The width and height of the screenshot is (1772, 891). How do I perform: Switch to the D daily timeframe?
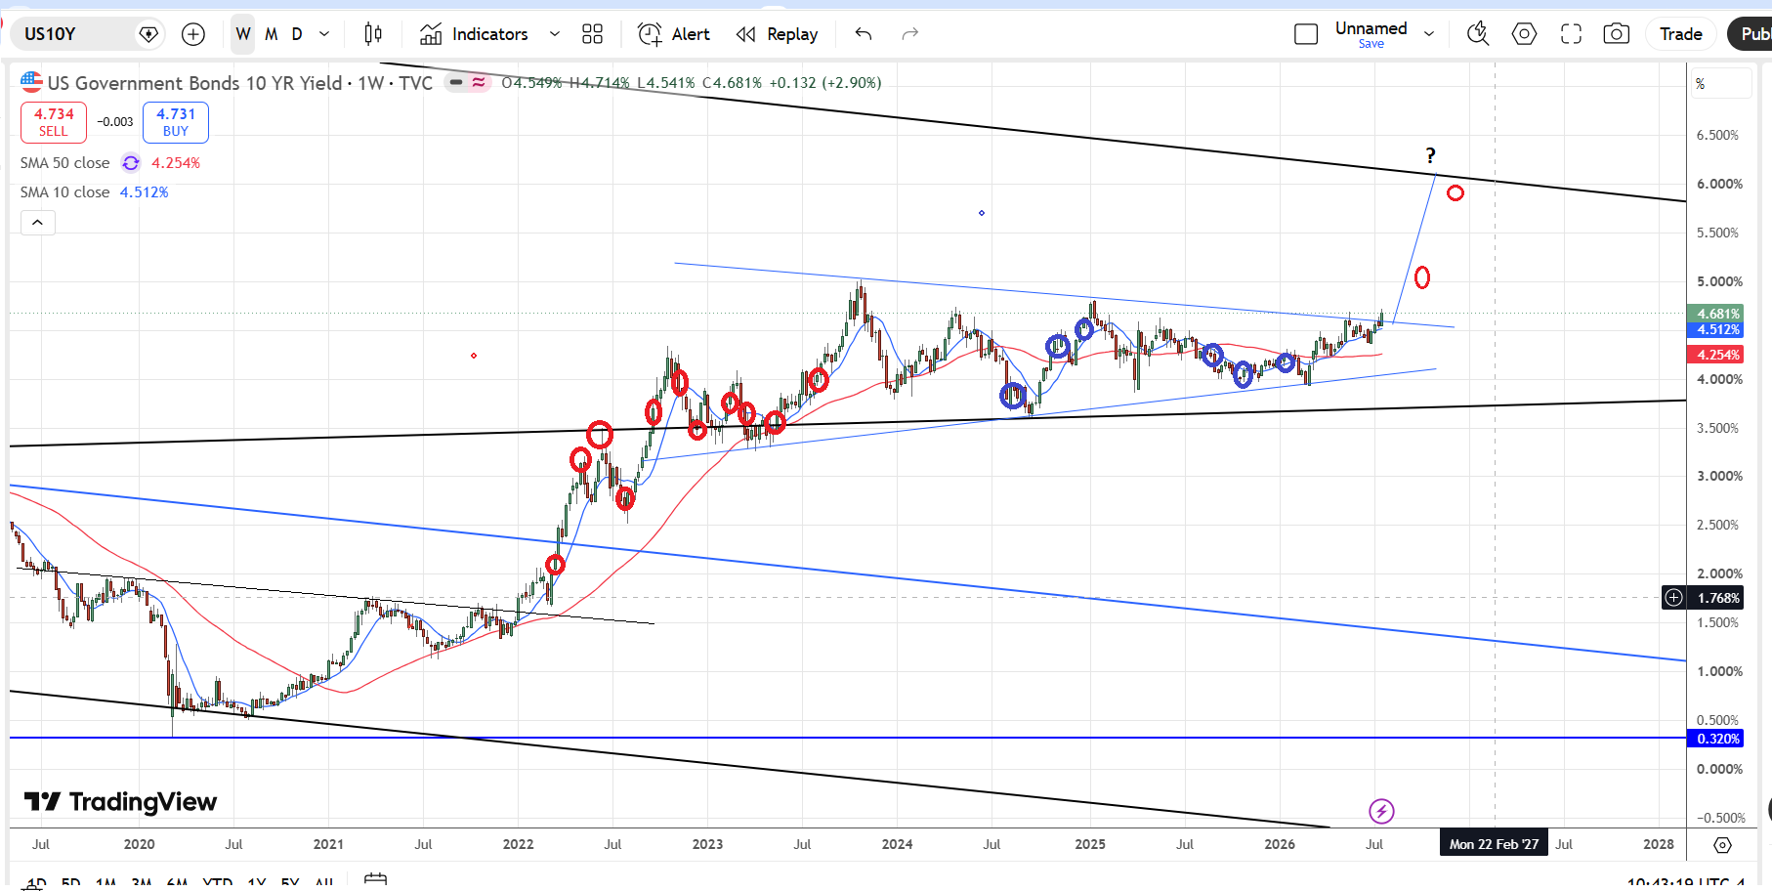pyautogui.click(x=297, y=34)
